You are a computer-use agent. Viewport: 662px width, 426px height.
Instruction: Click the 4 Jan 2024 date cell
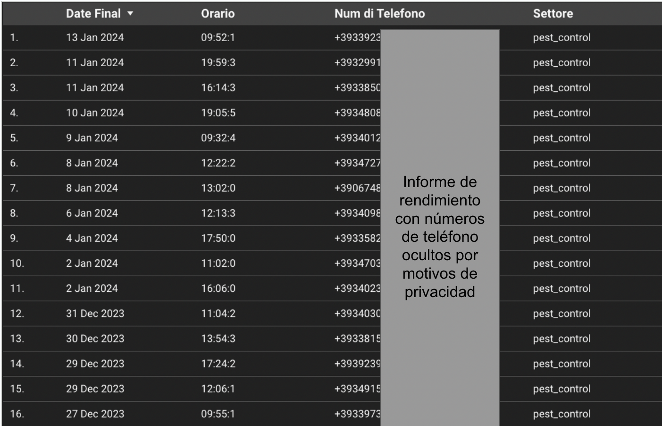(x=92, y=238)
